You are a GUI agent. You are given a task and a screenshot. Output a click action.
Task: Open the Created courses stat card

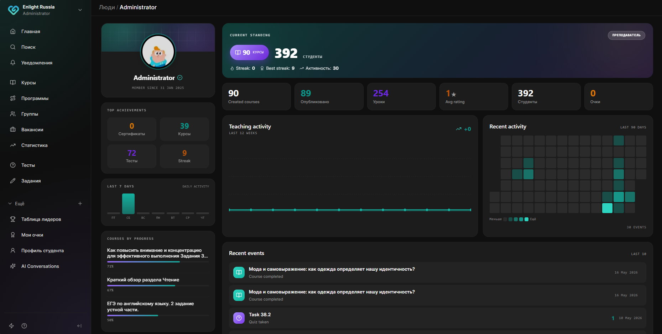(256, 96)
